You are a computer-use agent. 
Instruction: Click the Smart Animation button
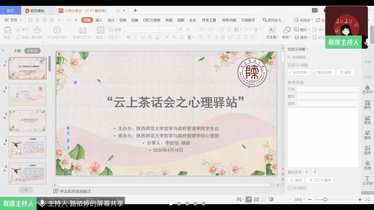click(x=324, y=73)
